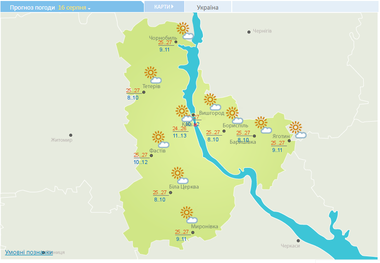Viewport: 380px width, 263px height.
Task: Click Фастів daytime temperature 25..27
Action: pyautogui.click(x=141, y=155)
